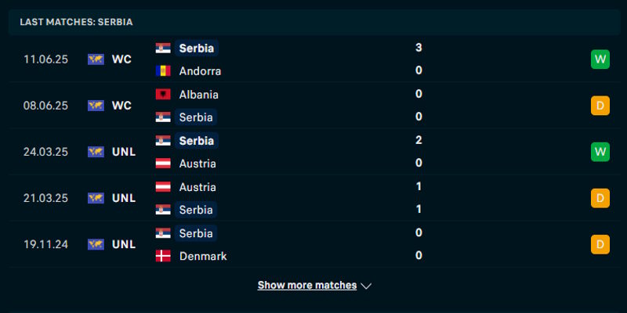Select the WC label for 11.06.25 match

tap(121, 59)
